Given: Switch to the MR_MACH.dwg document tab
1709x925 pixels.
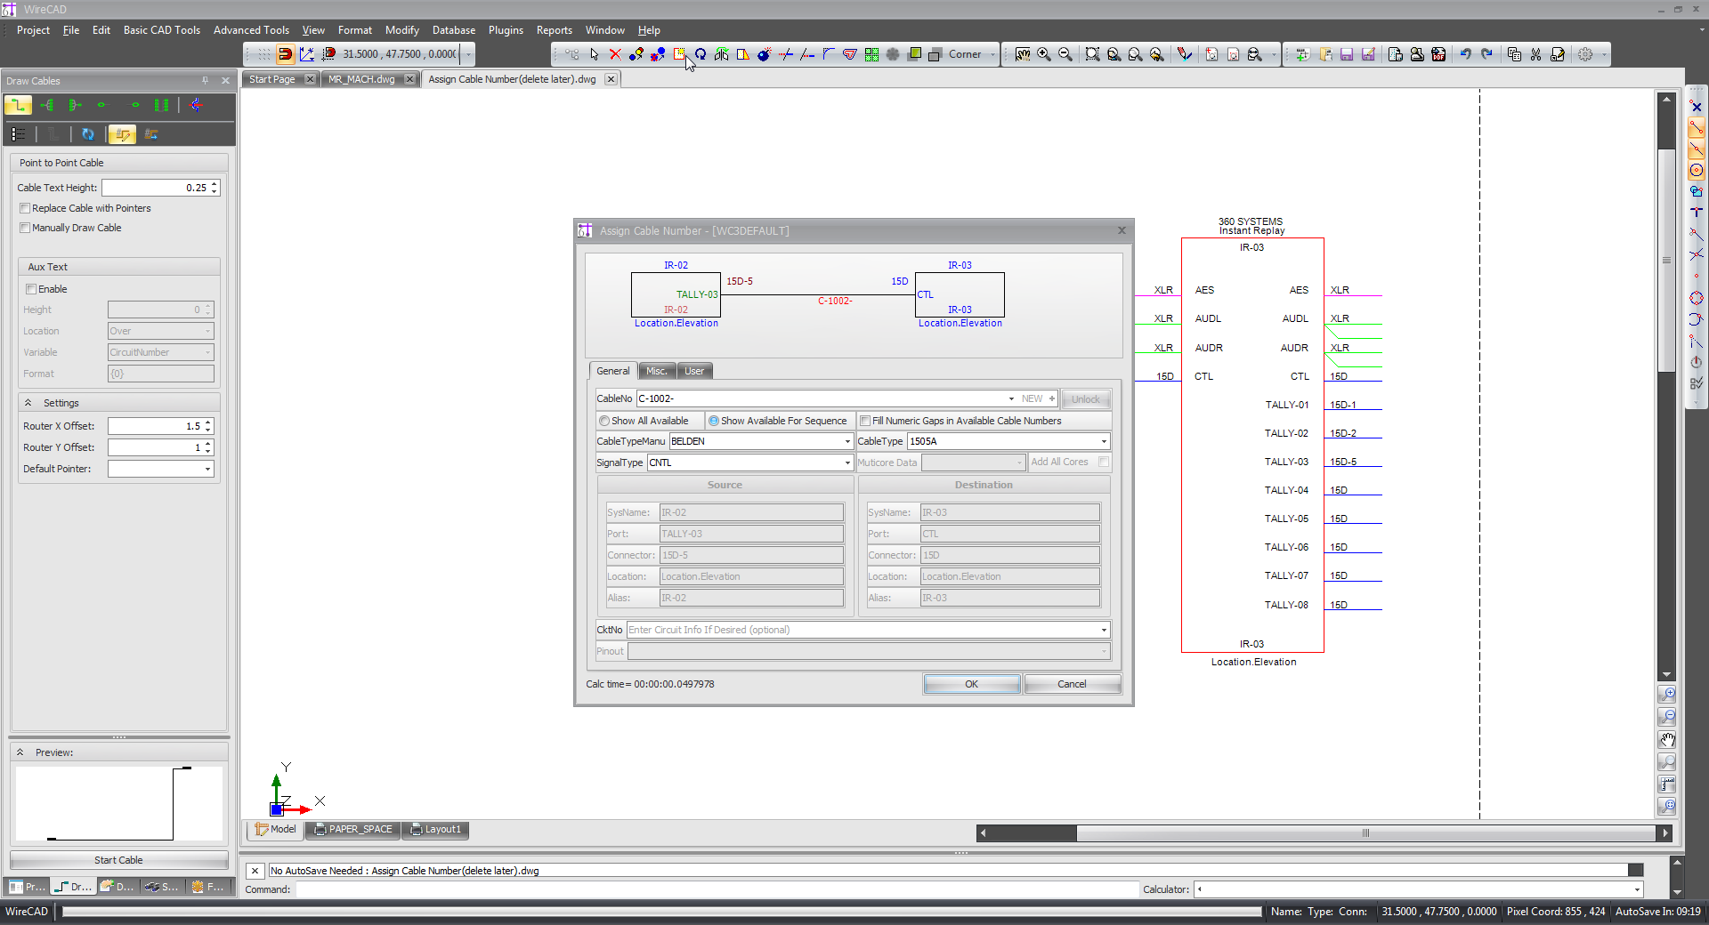Looking at the screenshot, I should (x=361, y=79).
